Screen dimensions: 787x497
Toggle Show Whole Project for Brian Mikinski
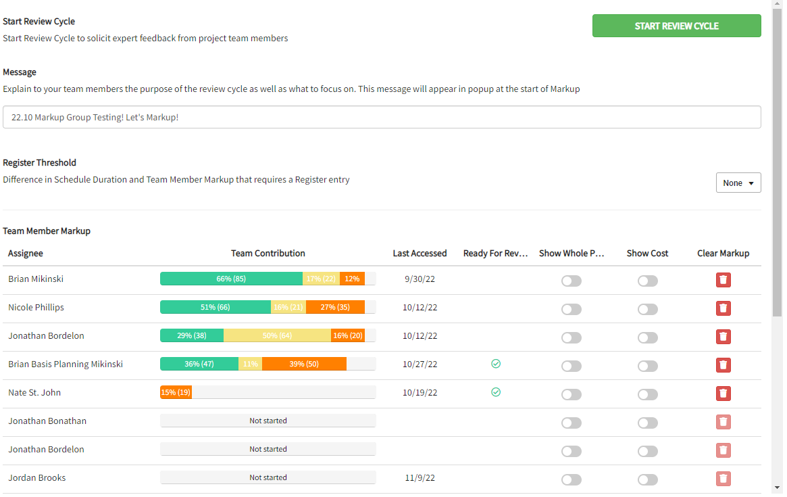571,281
